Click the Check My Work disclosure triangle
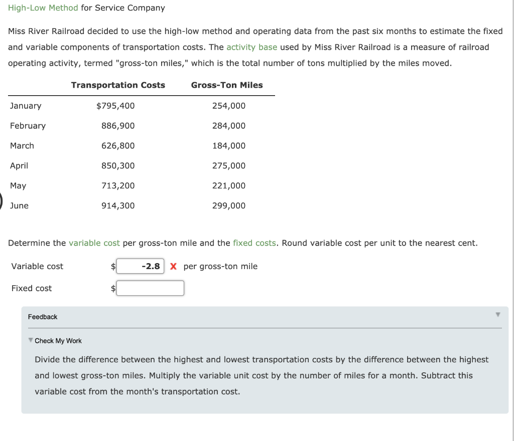The width and height of the screenshot is (514, 441). tap(31, 340)
